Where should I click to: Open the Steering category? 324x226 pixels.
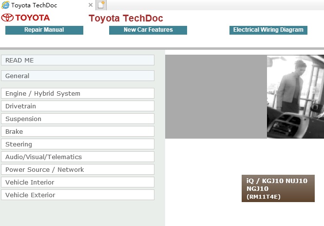pos(77,144)
